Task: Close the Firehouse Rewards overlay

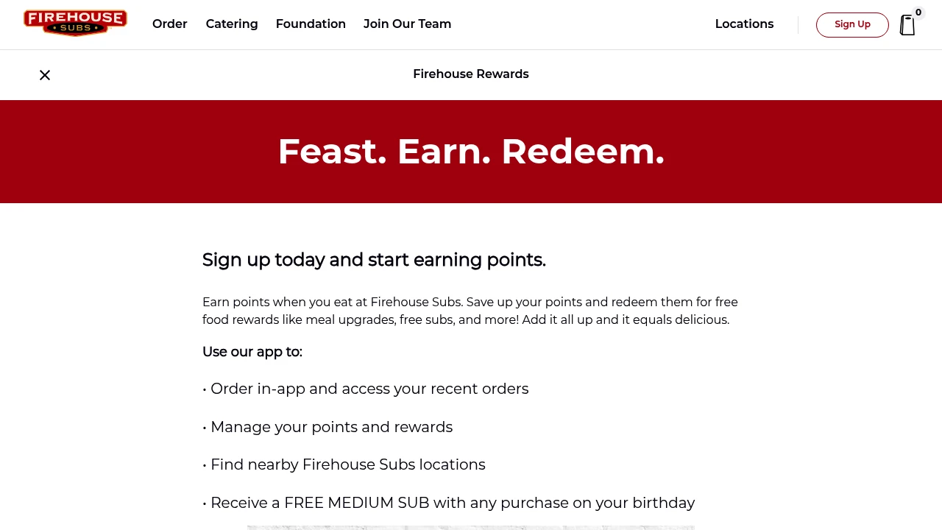Action: (44, 74)
